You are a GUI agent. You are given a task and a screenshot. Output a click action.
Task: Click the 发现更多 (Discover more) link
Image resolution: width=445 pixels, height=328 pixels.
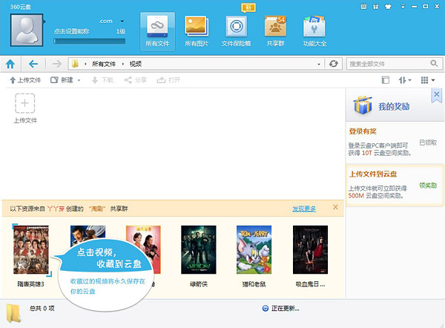[x=304, y=209]
